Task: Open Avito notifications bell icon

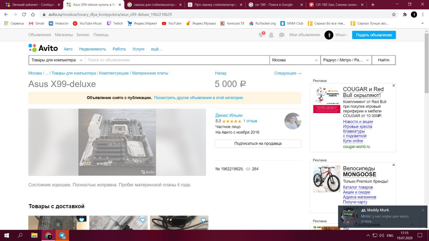Action: [x=271, y=35]
